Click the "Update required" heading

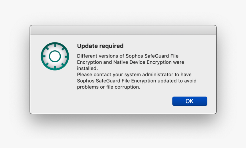coord(100,46)
